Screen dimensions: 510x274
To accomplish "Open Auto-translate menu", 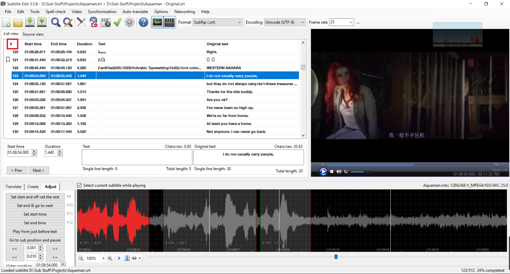I will tap(135, 12).
